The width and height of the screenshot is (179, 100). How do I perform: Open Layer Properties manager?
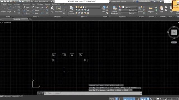pos(71,10)
